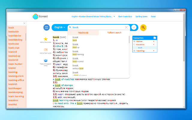The image size is (192, 120).
Task: Select 'bookie' in the word list
Action: (x=12, y=68)
